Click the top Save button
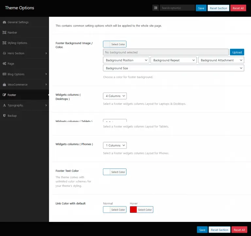 pos(201,8)
